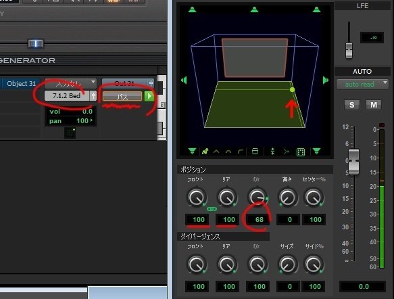Select the Object 31 track name
Image resolution: width=394 pixels, height=299 pixels.
click(x=20, y=83)
